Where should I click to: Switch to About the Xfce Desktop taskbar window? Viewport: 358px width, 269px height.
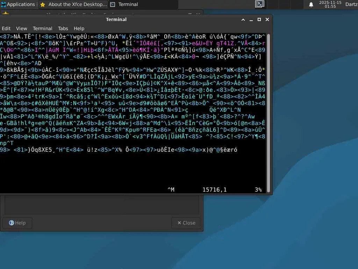(73, 4)
